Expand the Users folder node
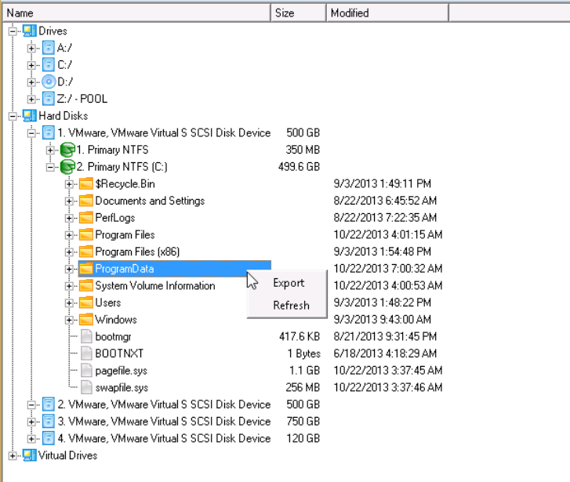 [69, 303]
